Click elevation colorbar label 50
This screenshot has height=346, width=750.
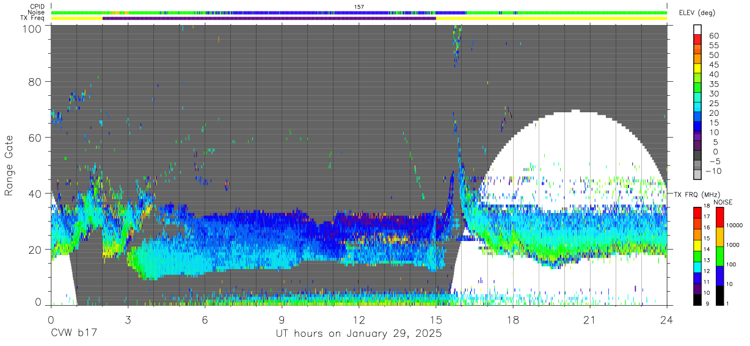pos(713,56)
